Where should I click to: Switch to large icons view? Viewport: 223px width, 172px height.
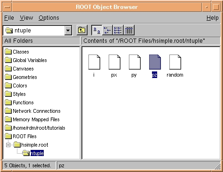point(97,30)
